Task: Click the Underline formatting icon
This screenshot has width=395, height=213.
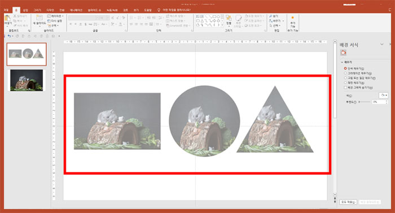Action: coord(80,24)
